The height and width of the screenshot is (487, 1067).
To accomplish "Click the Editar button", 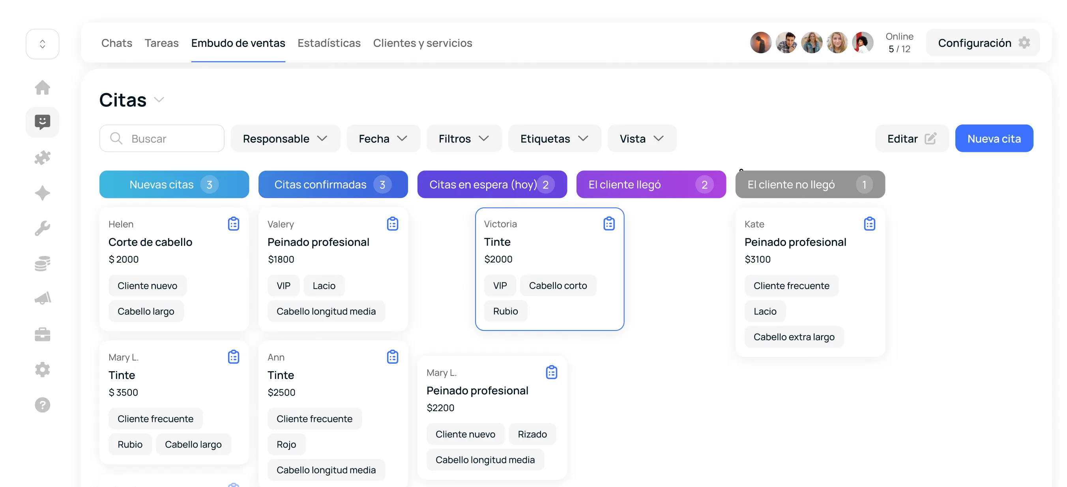I will (x=912, y=139).
